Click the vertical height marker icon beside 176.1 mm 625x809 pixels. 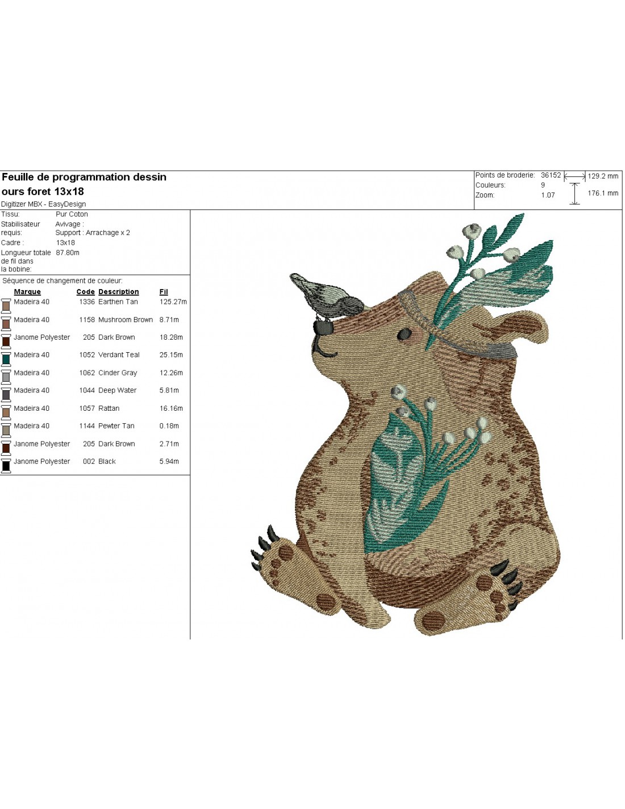click(x=574, y=193)
